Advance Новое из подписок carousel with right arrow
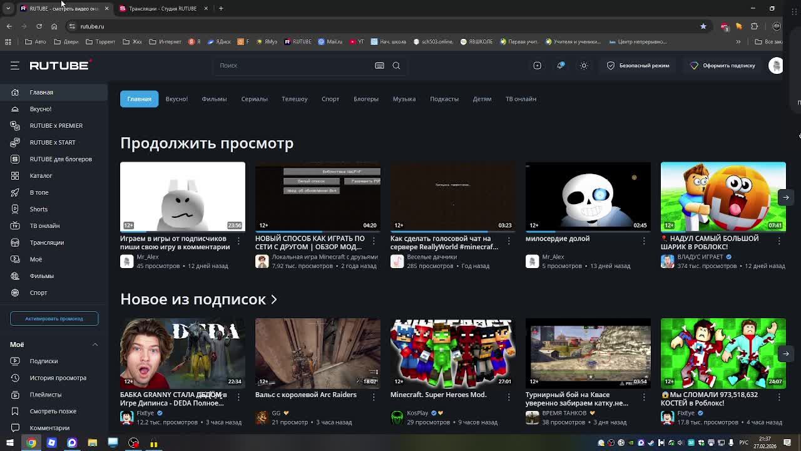Screen dimensions: 801x451 (x=786, y=354)
